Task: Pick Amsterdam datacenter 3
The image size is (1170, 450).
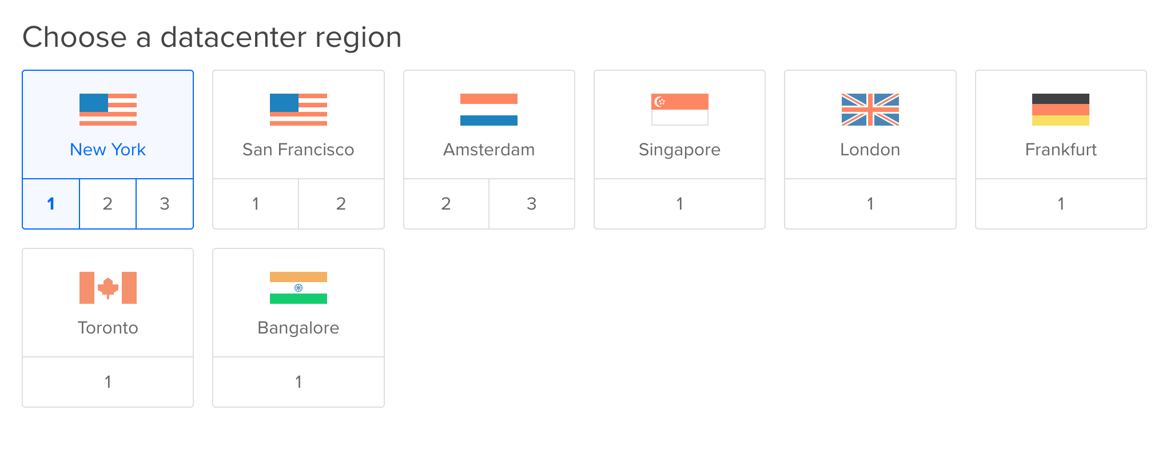Action: pos(532,204)
